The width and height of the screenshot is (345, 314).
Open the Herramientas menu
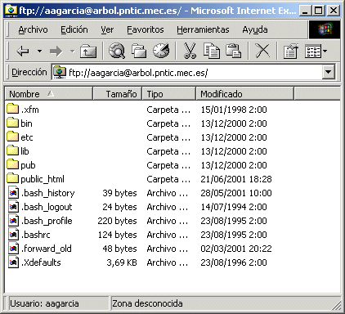[x=203, y=29]
